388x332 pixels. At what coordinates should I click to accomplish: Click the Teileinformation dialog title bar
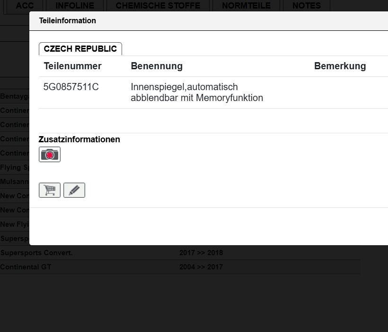[209, 21]
